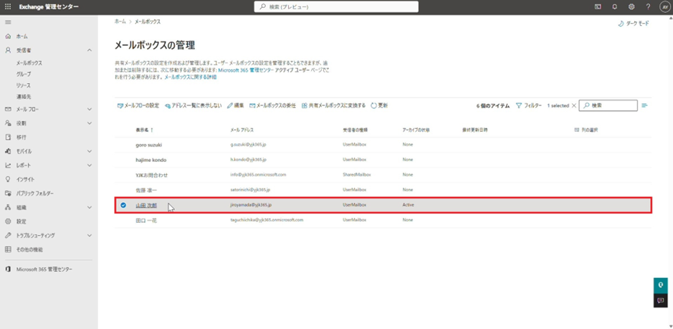This screenshot has height=329, width=673.
Task: Click email info@yjk365.onmicrosoft.com
Action: click(x=258, y=174)
